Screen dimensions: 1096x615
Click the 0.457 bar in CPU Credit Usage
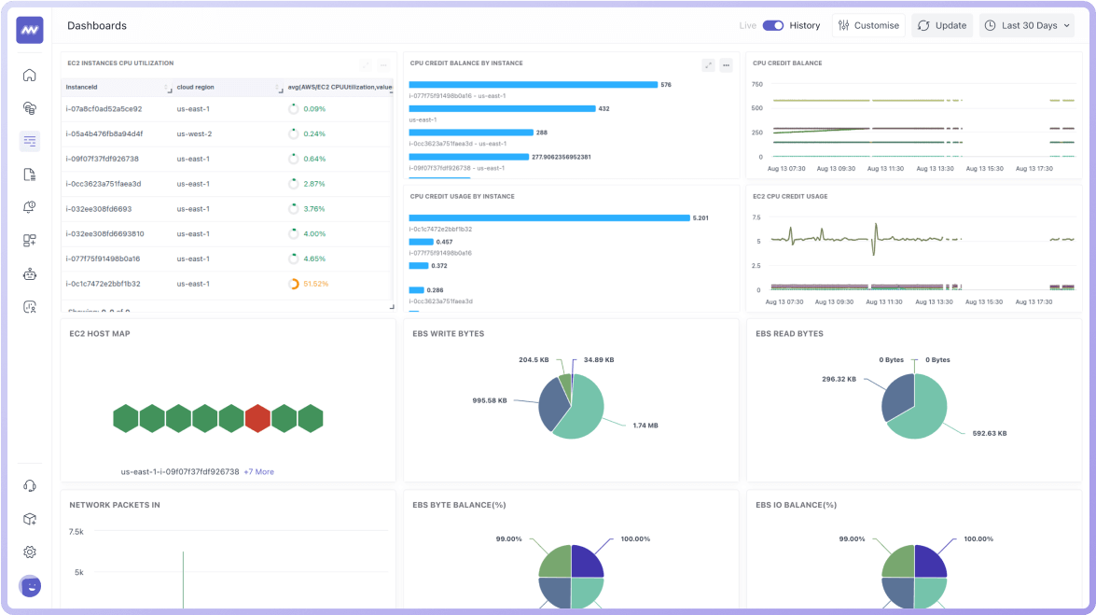421,242
